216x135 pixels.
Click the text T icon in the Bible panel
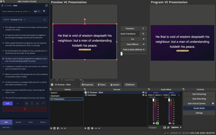32,104
